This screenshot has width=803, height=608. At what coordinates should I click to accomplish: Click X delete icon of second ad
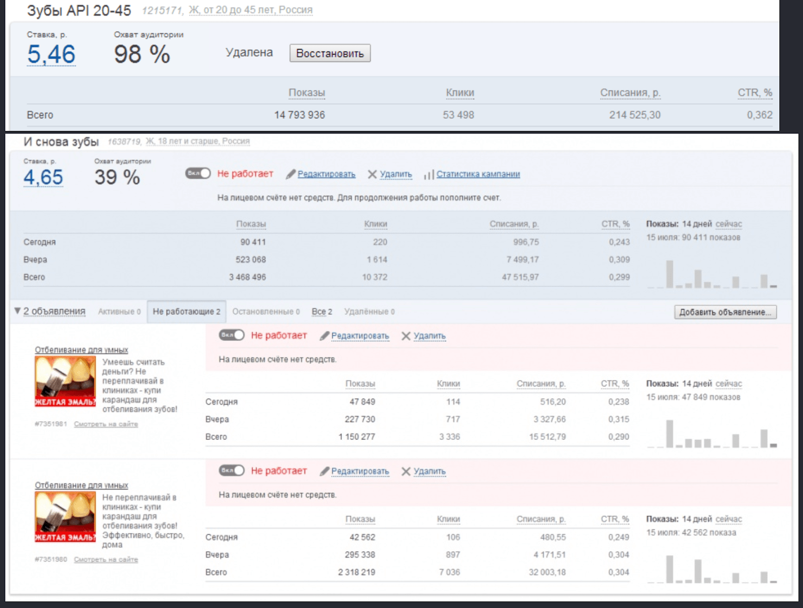406,471
